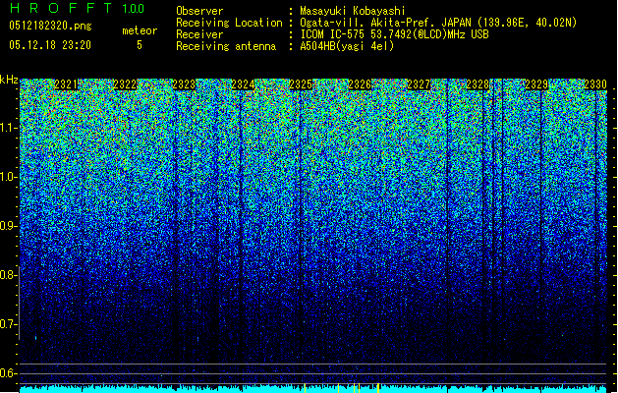The image size is (618, 393).
Task: Click the Receiving antenna label
Action: coord(226,46)
